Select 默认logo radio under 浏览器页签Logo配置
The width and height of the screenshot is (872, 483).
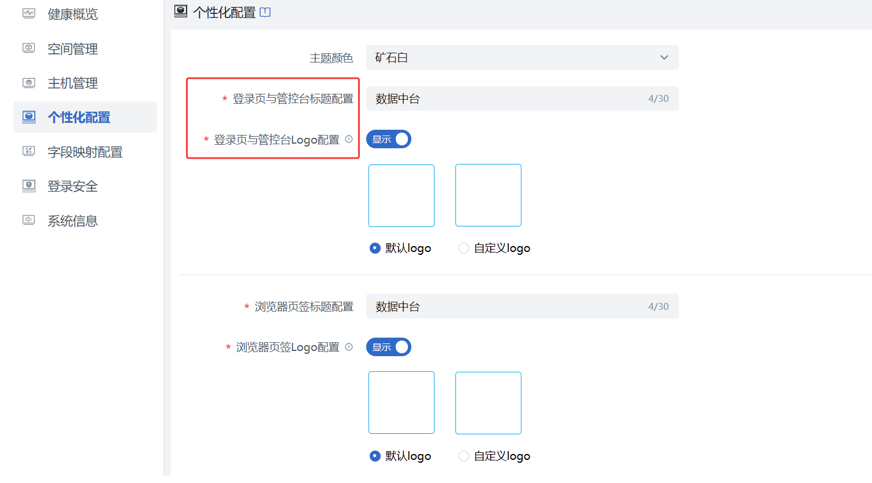coord(374,456)
